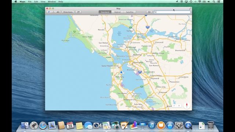Show current location with the arrow button

point(49,12)
